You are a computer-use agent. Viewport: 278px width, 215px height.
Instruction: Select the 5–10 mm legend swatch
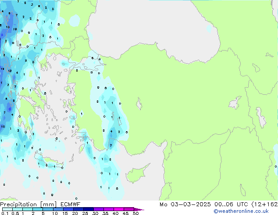point(48,209)
